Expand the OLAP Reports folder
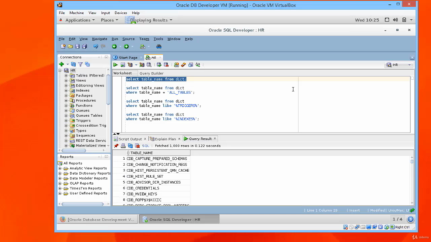Image resolution: width=431 pixels, height=242 pixels. pyautogui.click(x=60, y=184)
